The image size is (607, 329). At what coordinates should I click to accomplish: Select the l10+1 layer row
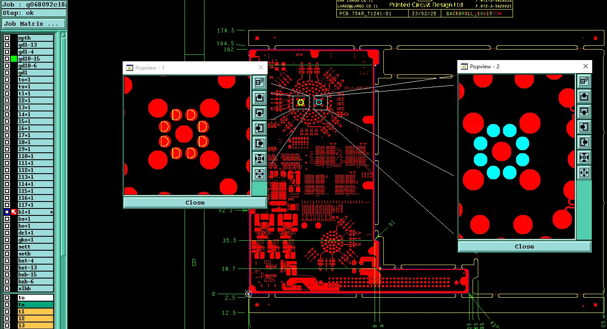point(35,156)
